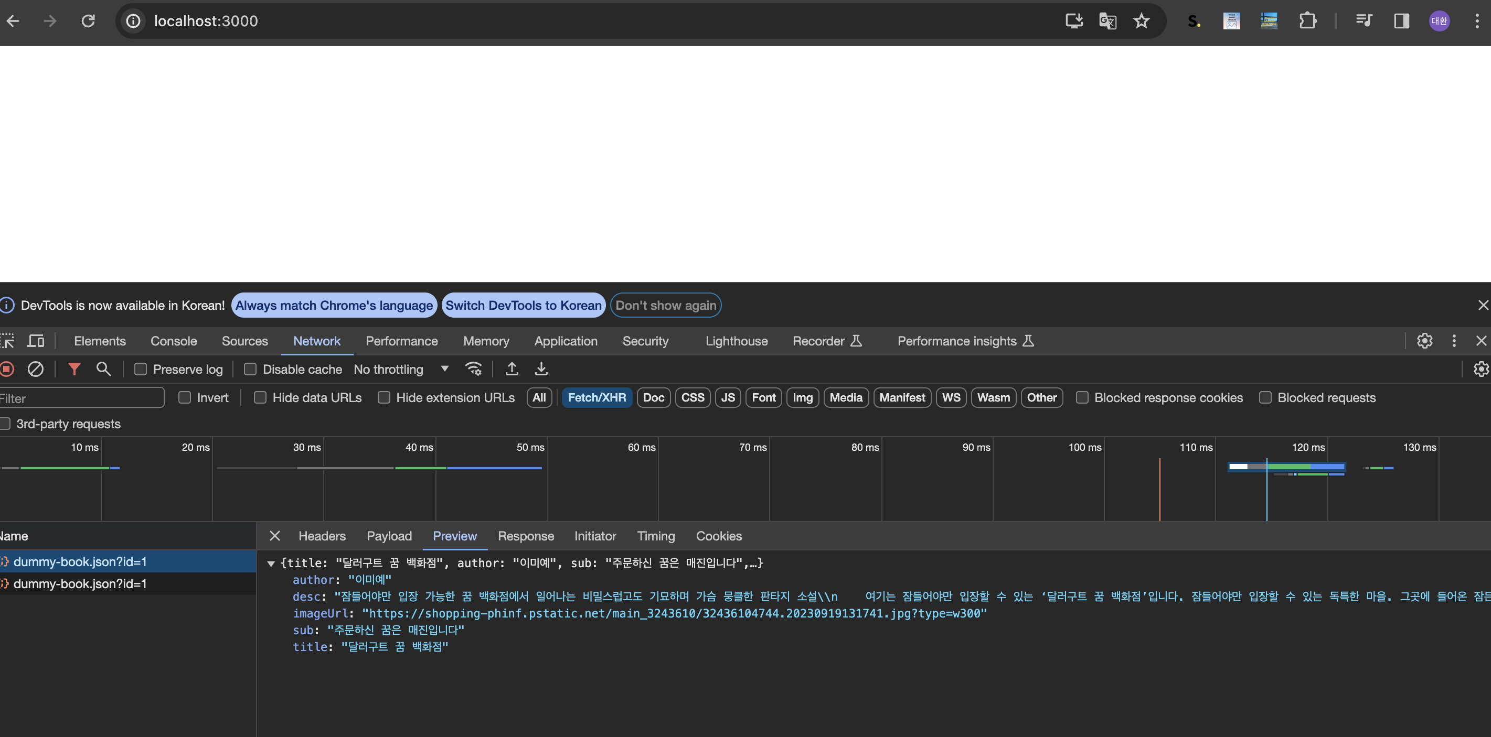Screen dimensions: 1491x737
Task: Click the export HAR download icon
Action: [541, 369]
